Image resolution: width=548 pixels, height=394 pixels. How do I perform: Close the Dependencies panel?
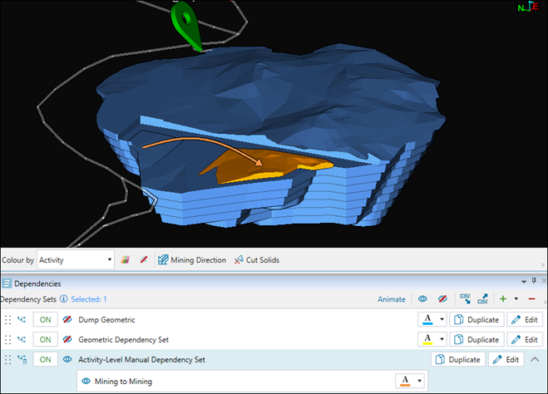[544, 281]
